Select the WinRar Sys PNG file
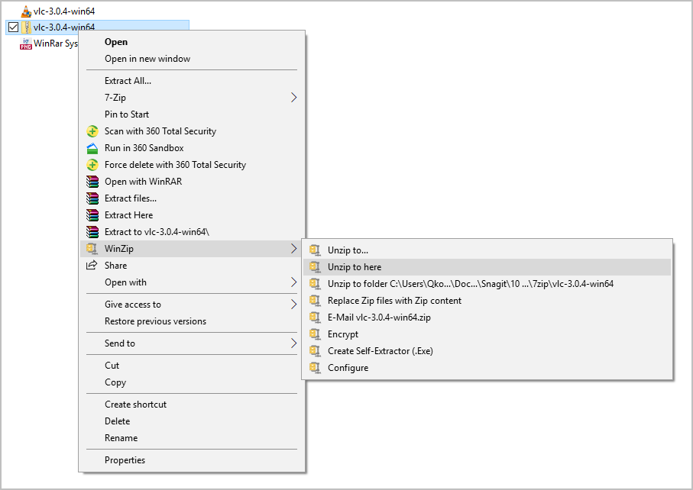 click(50, 44)
